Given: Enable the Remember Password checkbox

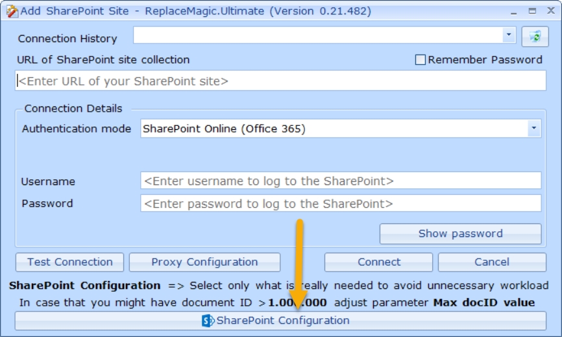Looking at the screenshot, I should pyautogui.click(x=420, y=60).
